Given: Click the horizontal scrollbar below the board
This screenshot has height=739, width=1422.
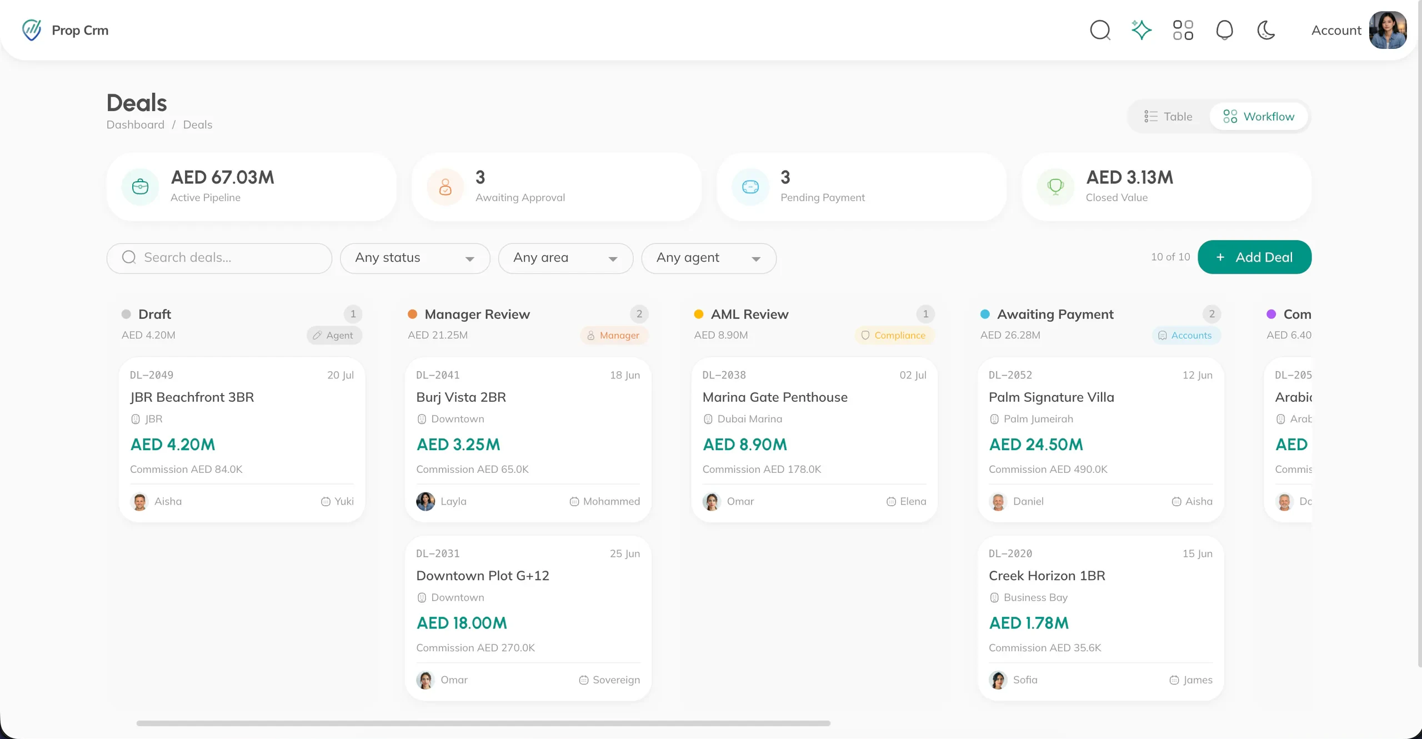Looking at the screenshot, I should [483, 723].
